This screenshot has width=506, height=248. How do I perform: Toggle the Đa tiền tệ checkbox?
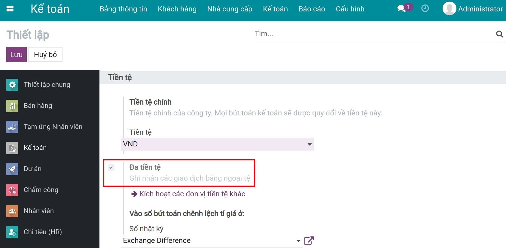[111, 168]
